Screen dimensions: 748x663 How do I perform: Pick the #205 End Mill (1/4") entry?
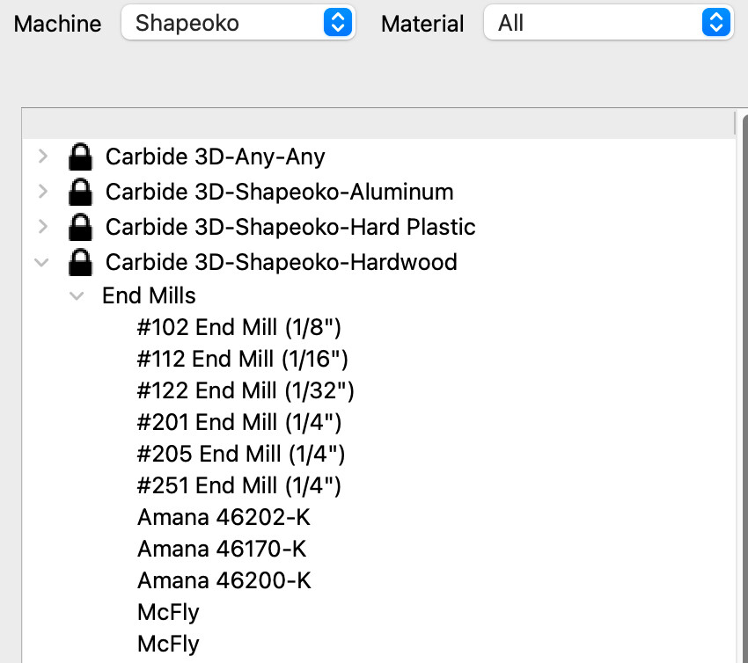click(241, 454)
